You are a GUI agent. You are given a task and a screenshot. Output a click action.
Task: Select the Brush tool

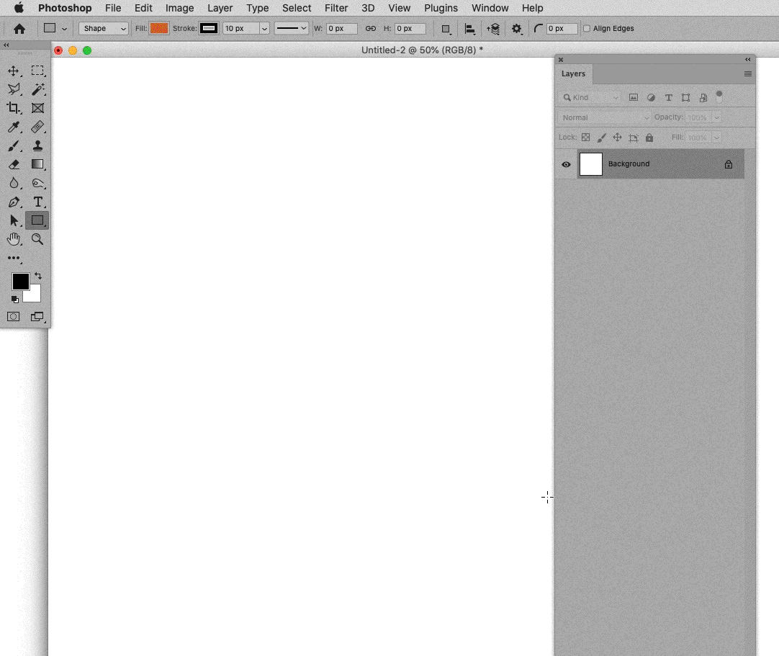pos(14,145)
